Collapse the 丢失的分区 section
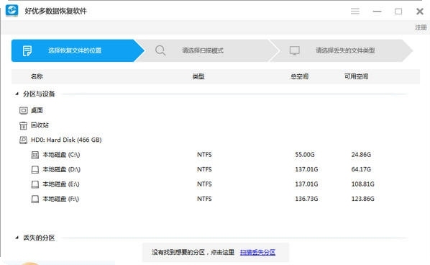430x265 pixels. tap(17, 238)
